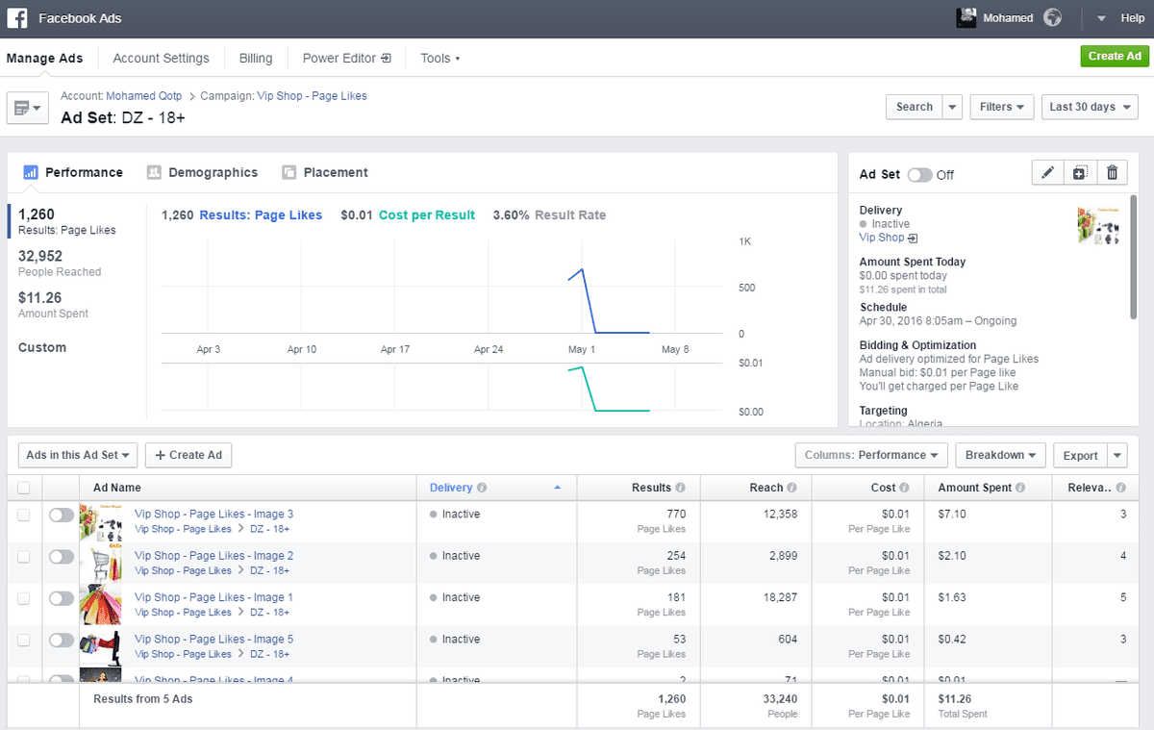Open the report list icon button
This screenshot has width=1154, height=730.
(28, 108)
